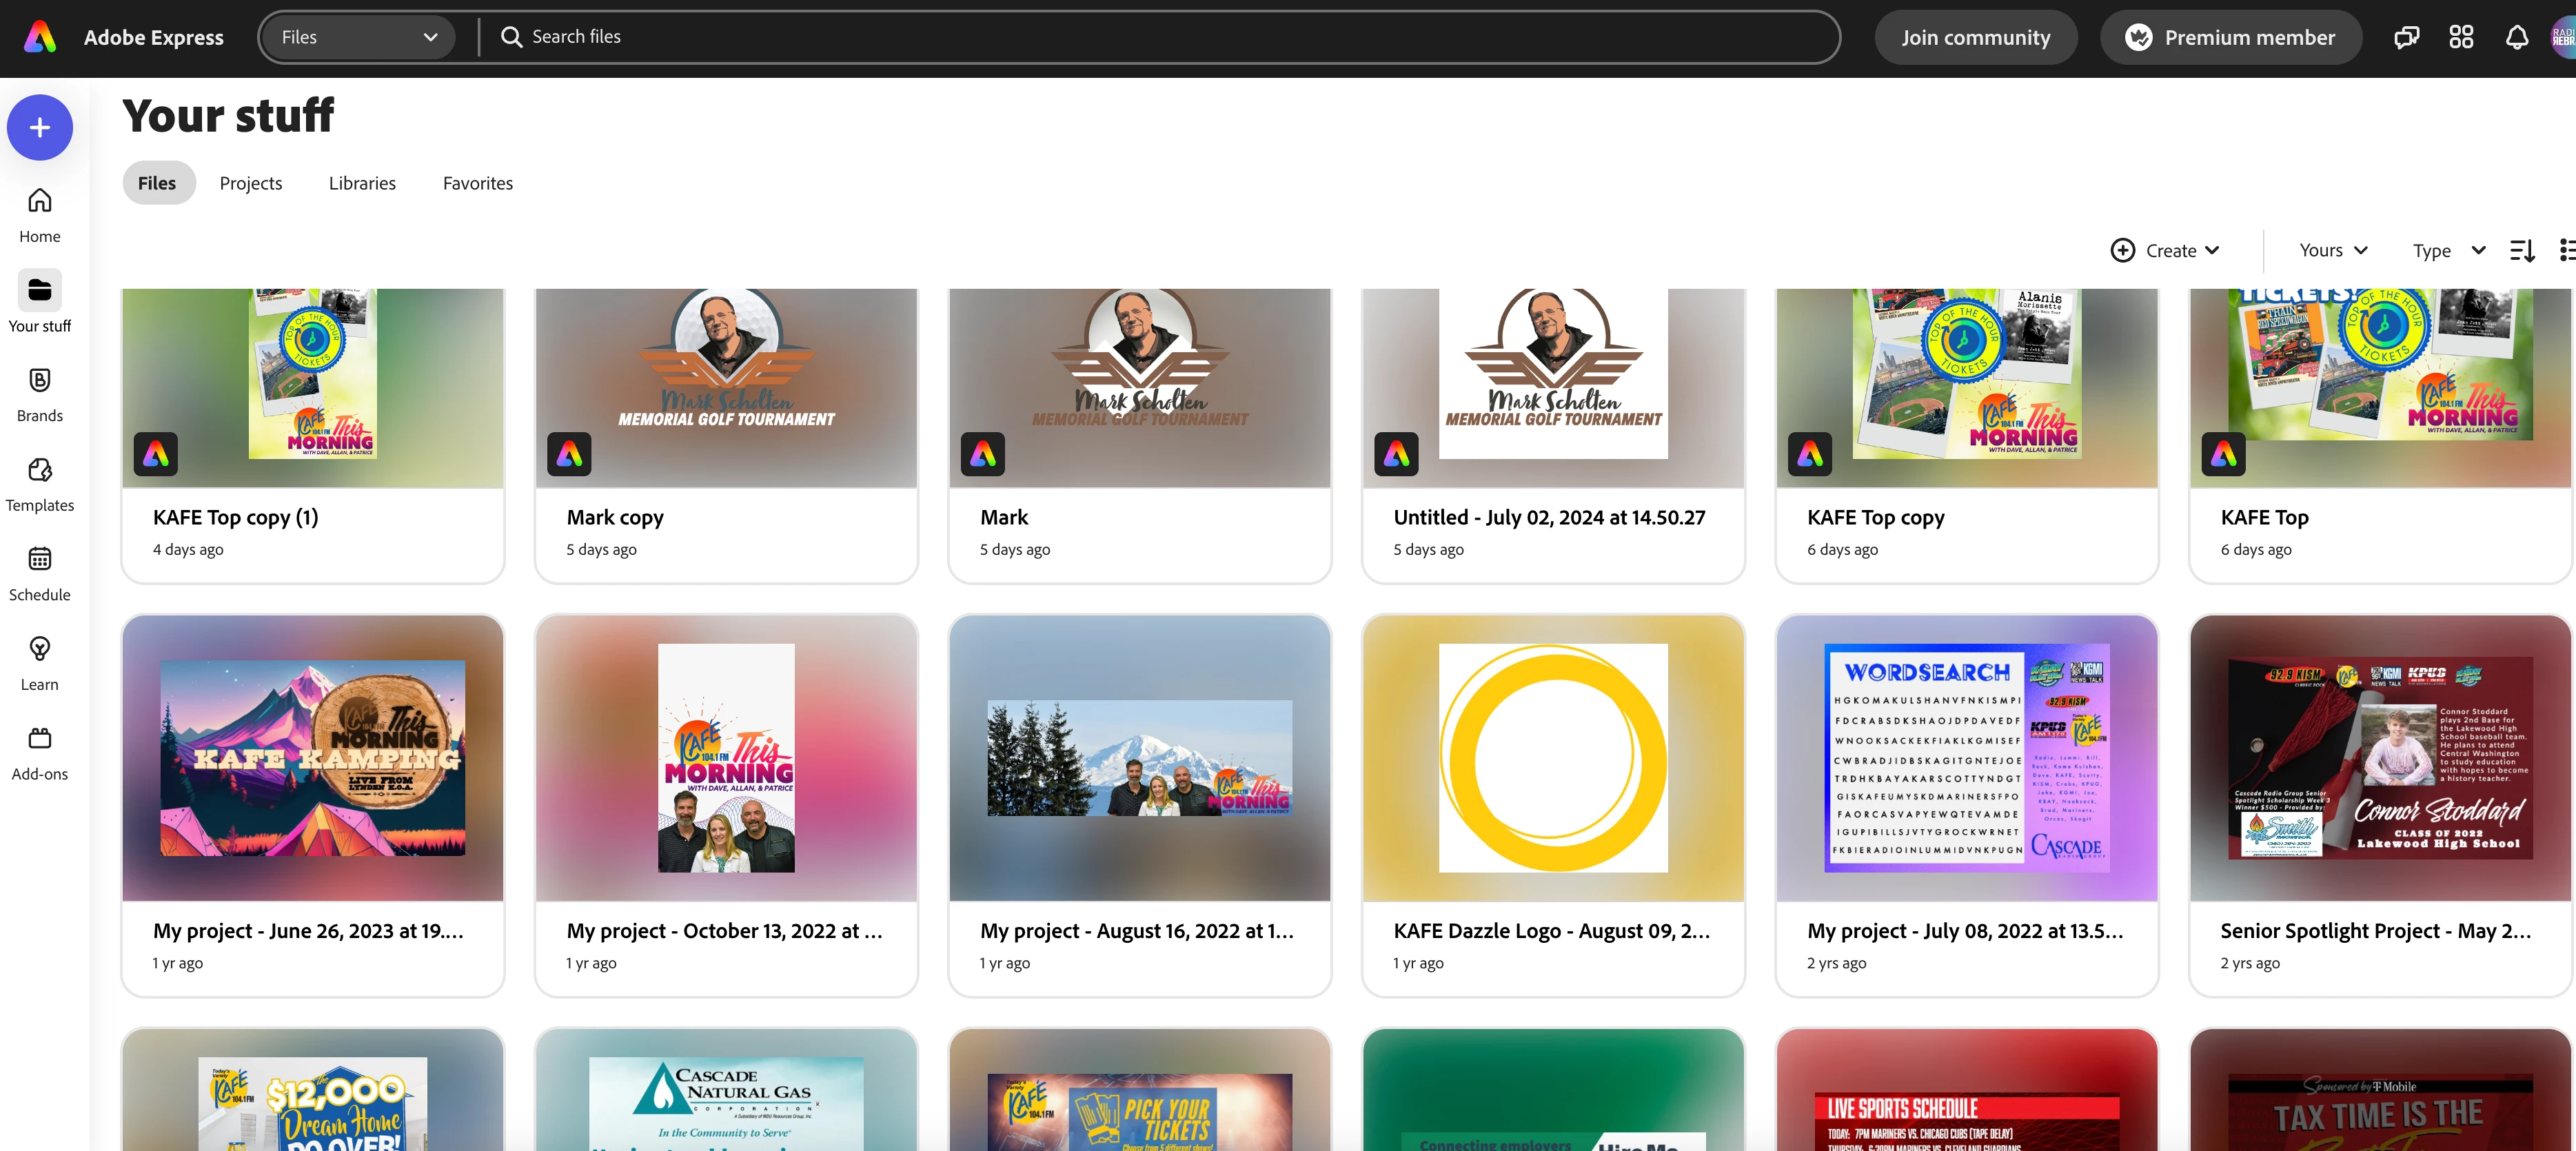Expand the Files search scope dropdown
The image size is (2576, 1151).
pyautogui.click(x=358, y=37)
